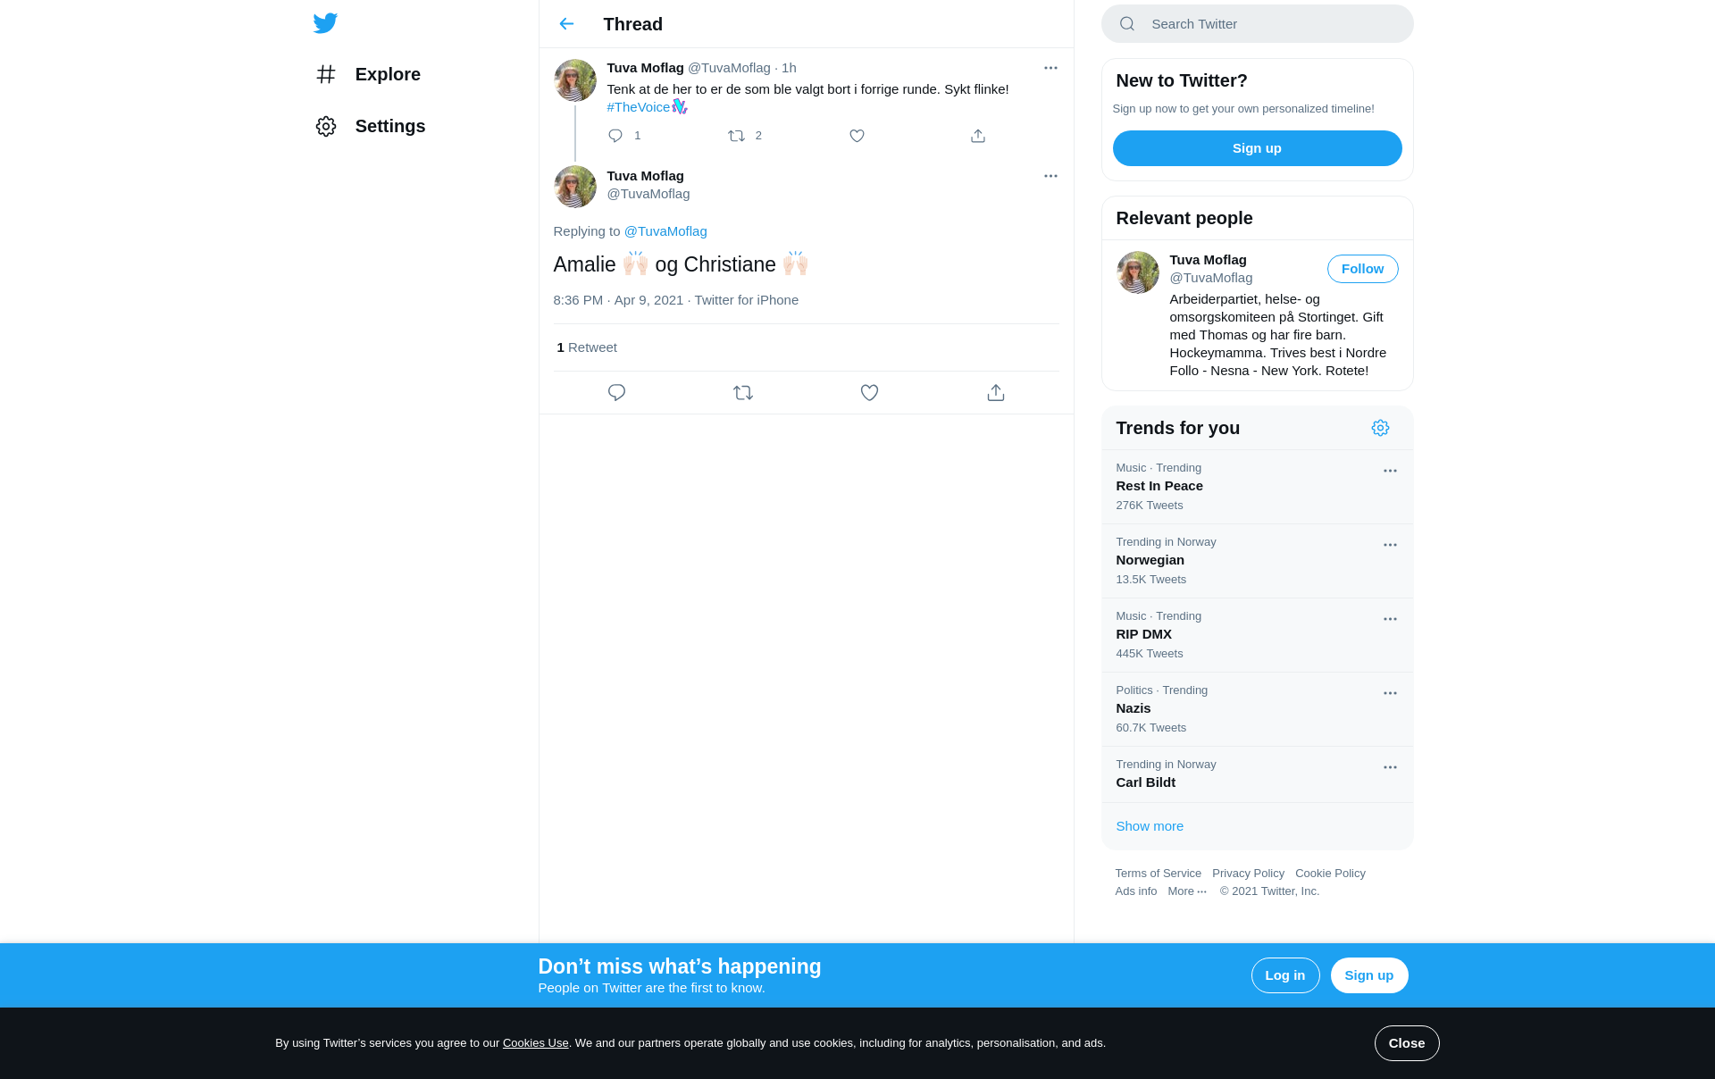Open Settings in the sidebar
Viewport: 1715px width, 1079px height.
[370, 126]
